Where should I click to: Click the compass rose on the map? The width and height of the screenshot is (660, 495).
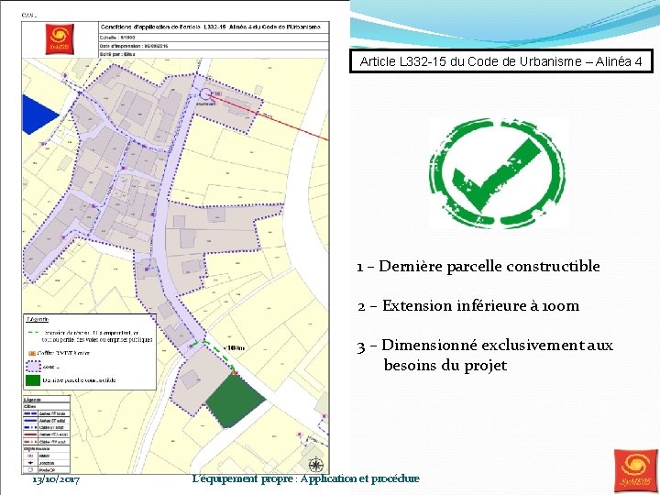[315, 465]
